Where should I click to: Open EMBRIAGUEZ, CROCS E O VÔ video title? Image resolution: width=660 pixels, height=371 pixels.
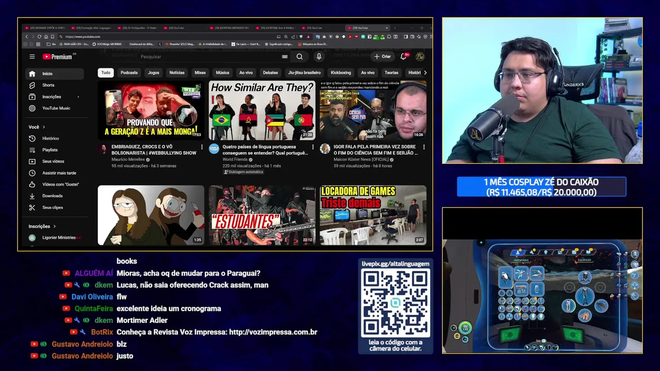point(154,150)
